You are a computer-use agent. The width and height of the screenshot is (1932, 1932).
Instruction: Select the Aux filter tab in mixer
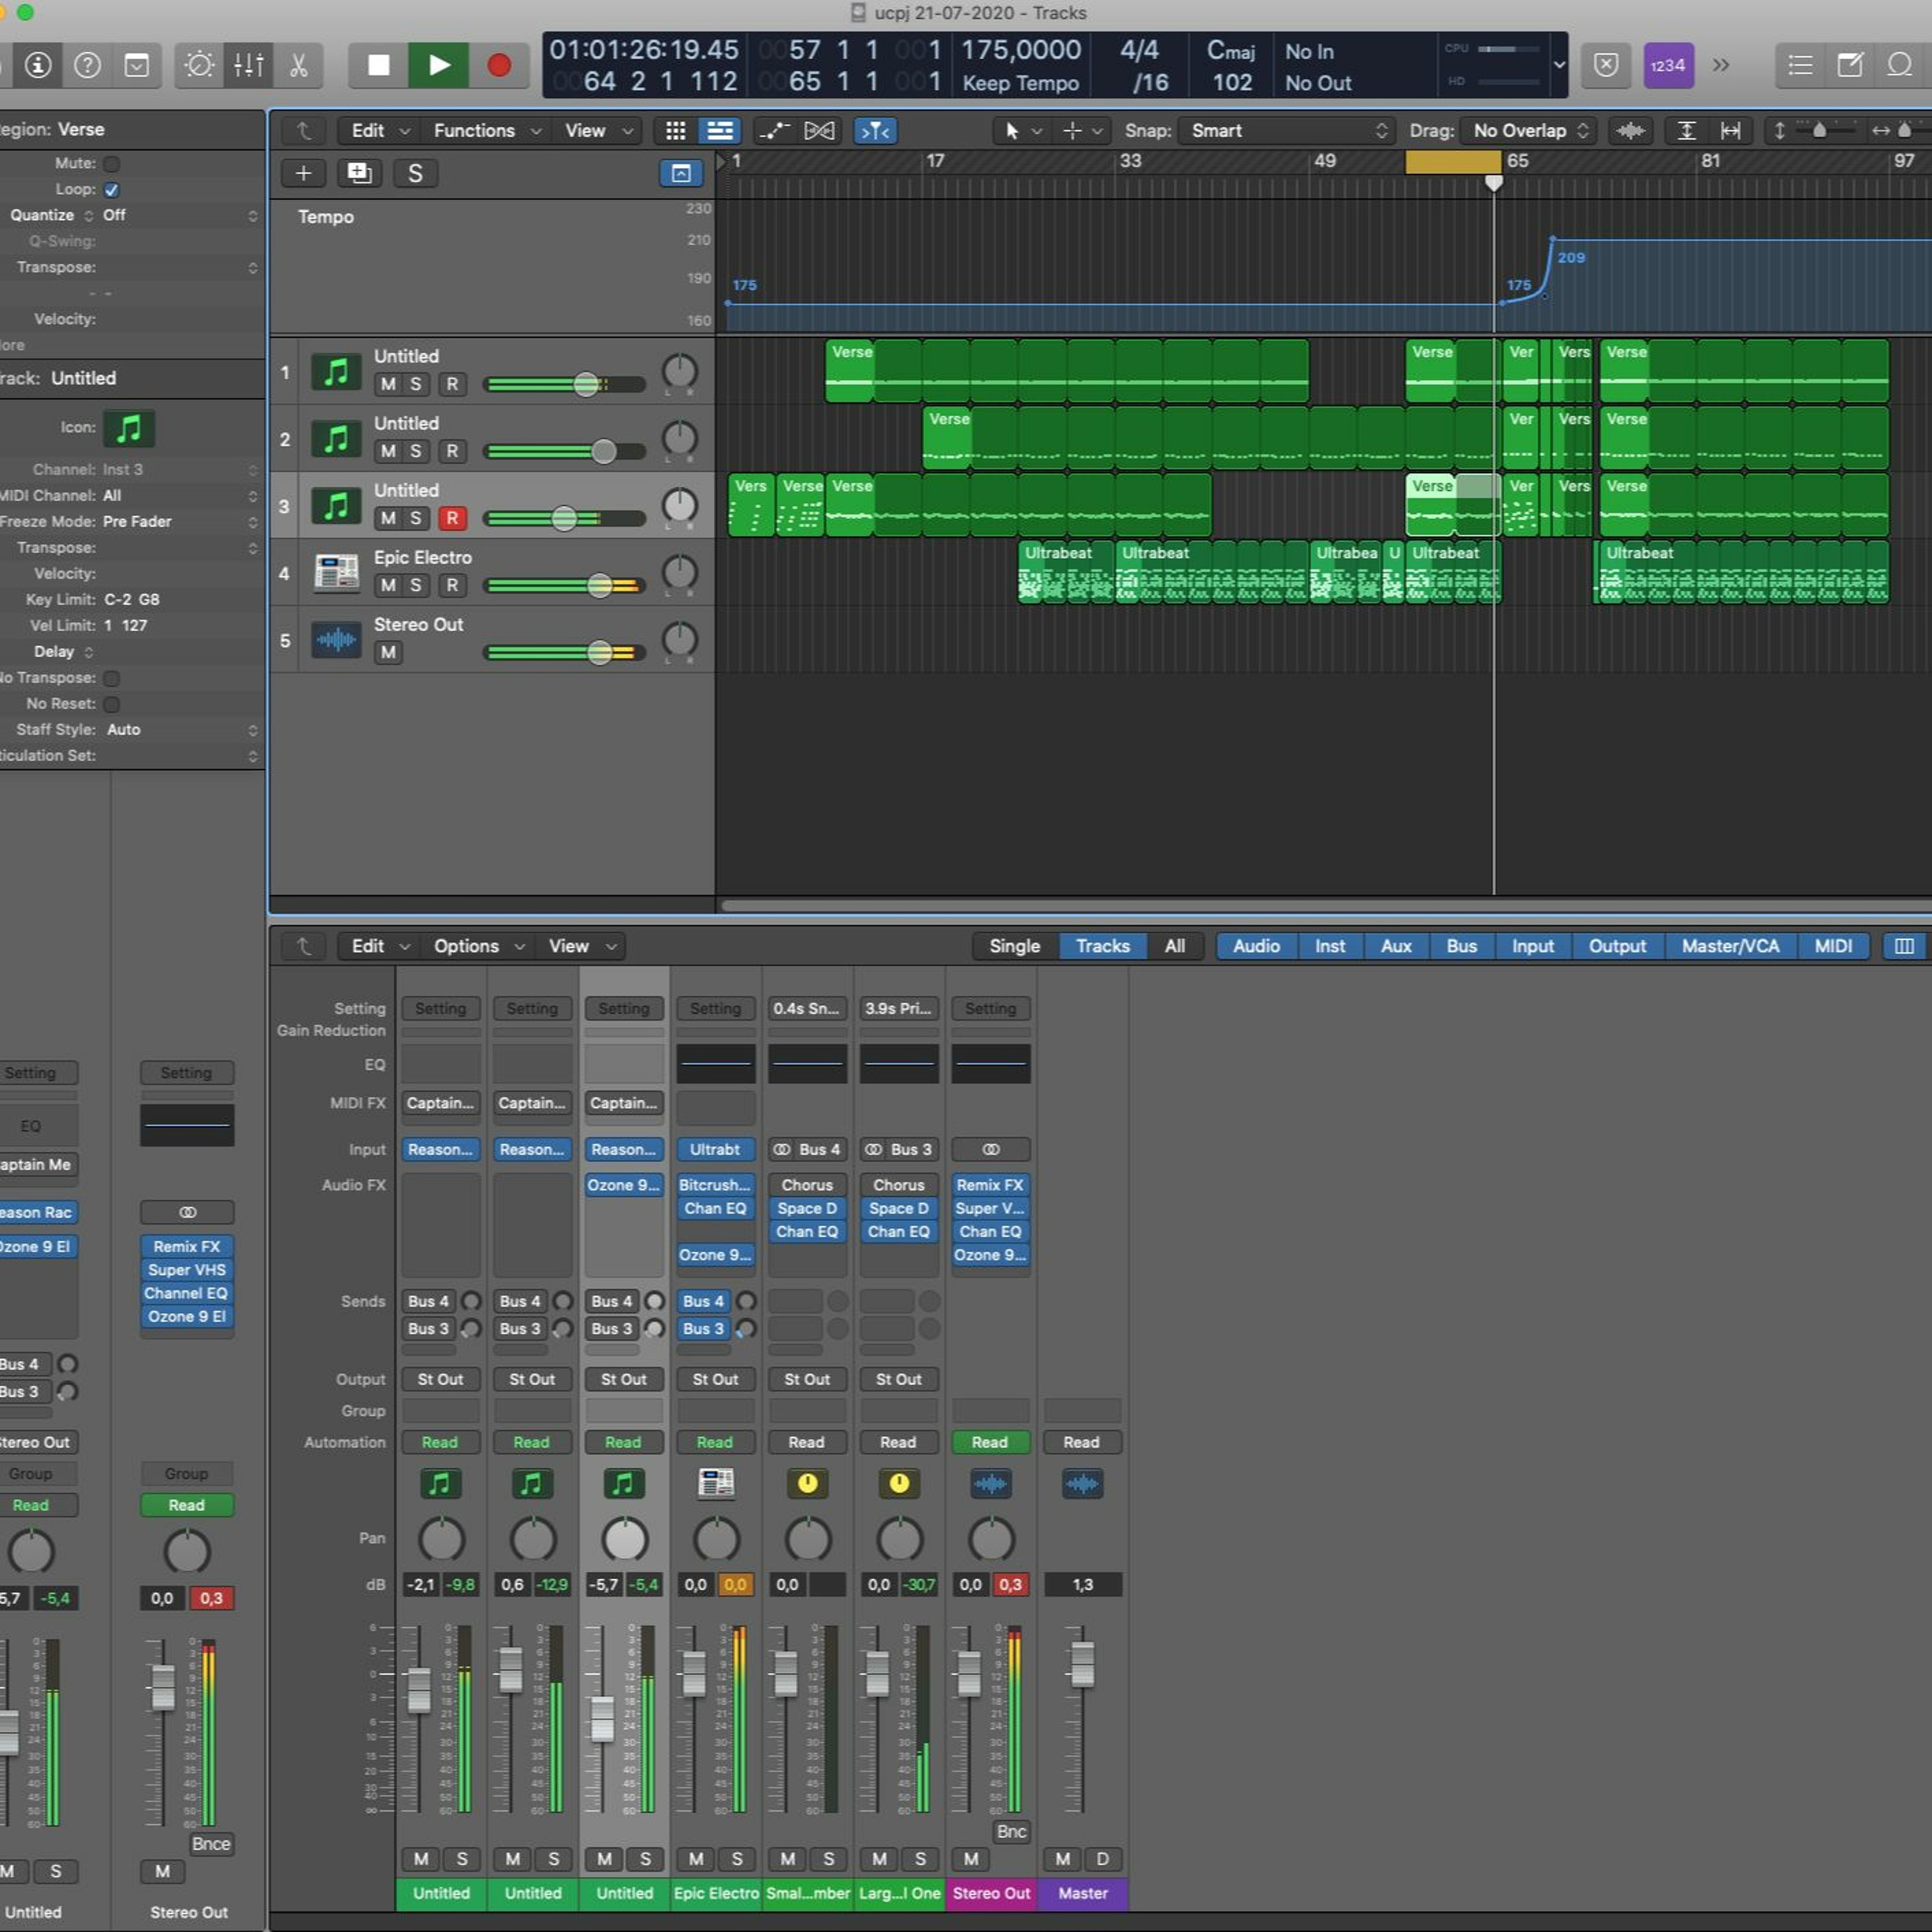(1395, 946)
